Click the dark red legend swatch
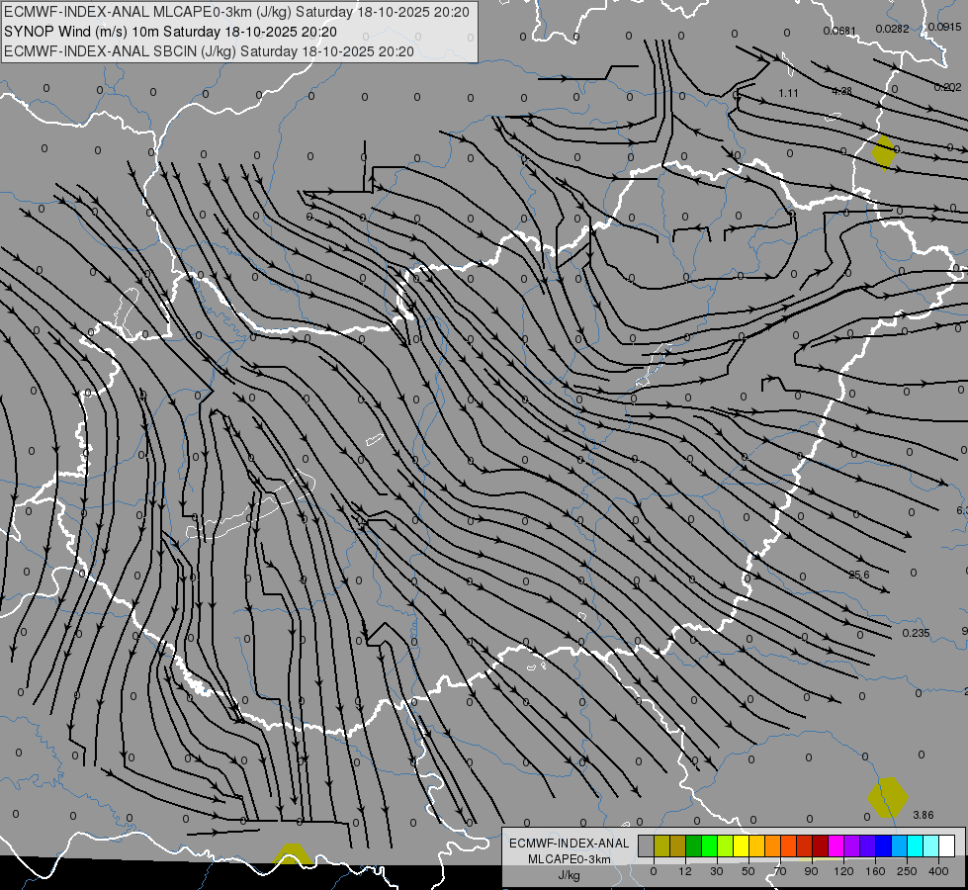This screenshot has height=890, width=968. pyautogui.click(x=821, y=845)
